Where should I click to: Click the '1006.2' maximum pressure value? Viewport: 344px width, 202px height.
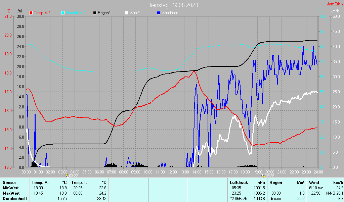259,193
